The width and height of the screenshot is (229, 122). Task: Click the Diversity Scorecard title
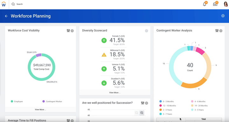(94, 30)
